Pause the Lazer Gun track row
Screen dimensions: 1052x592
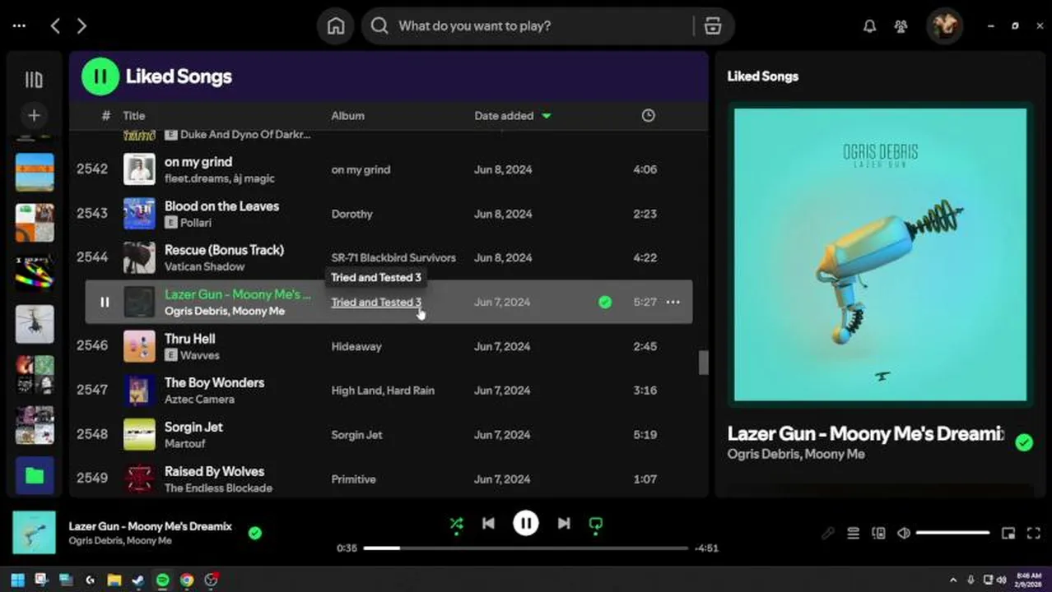(105, 302)
